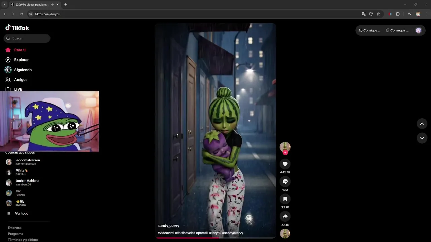Focus the Buscar search field

pos(27,38)
